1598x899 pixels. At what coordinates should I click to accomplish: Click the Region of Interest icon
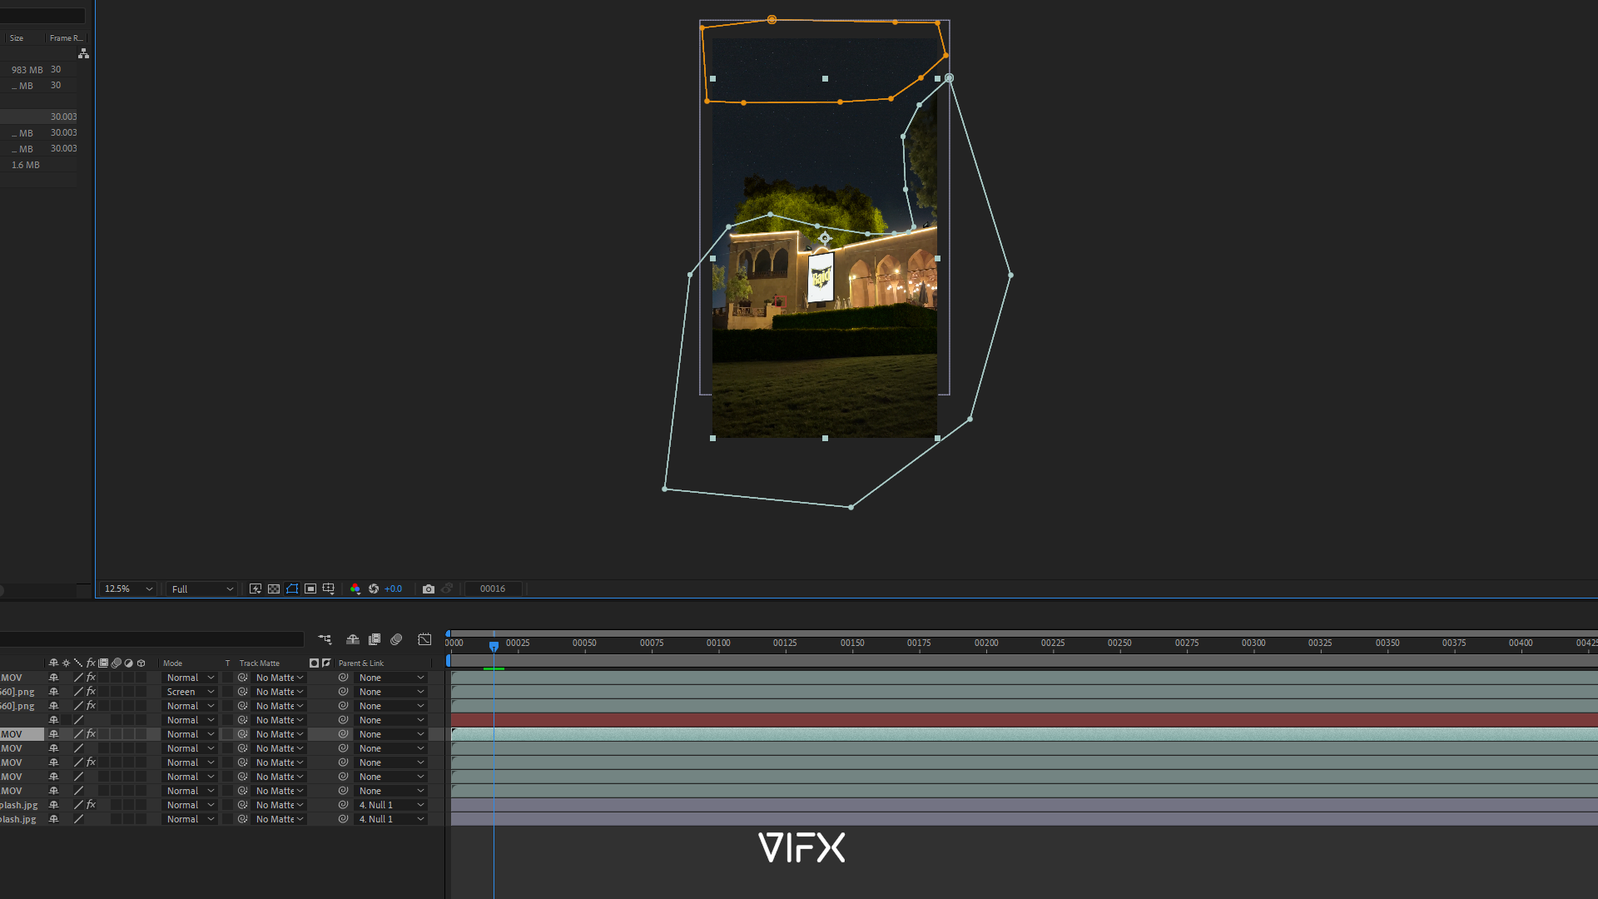click(x=310, y=589)
